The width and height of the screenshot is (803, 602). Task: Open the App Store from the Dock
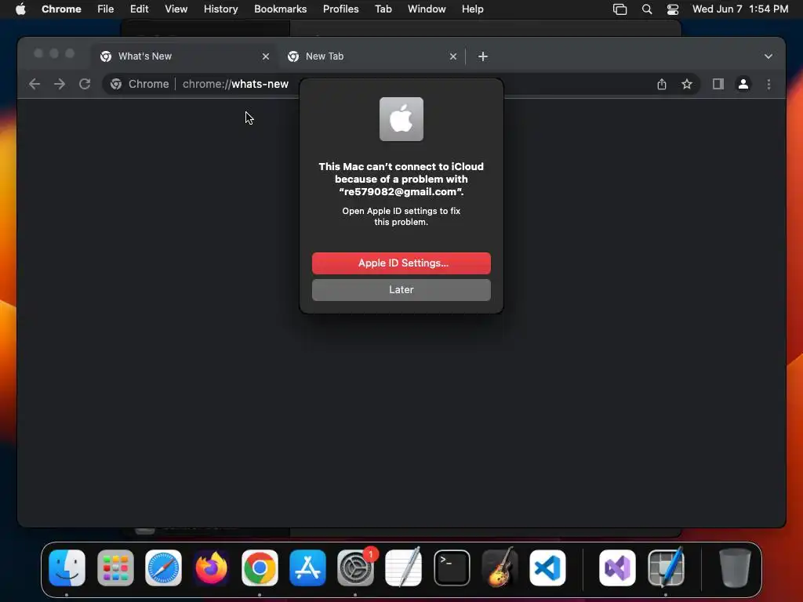307,568
